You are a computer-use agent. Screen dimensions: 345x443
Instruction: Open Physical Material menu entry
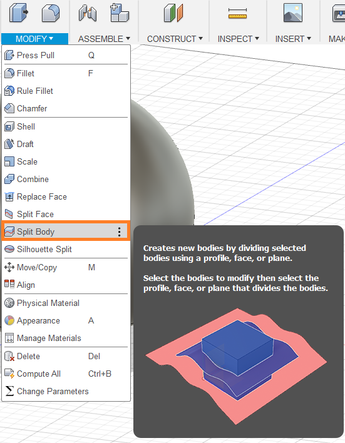(x=66, y=303)
